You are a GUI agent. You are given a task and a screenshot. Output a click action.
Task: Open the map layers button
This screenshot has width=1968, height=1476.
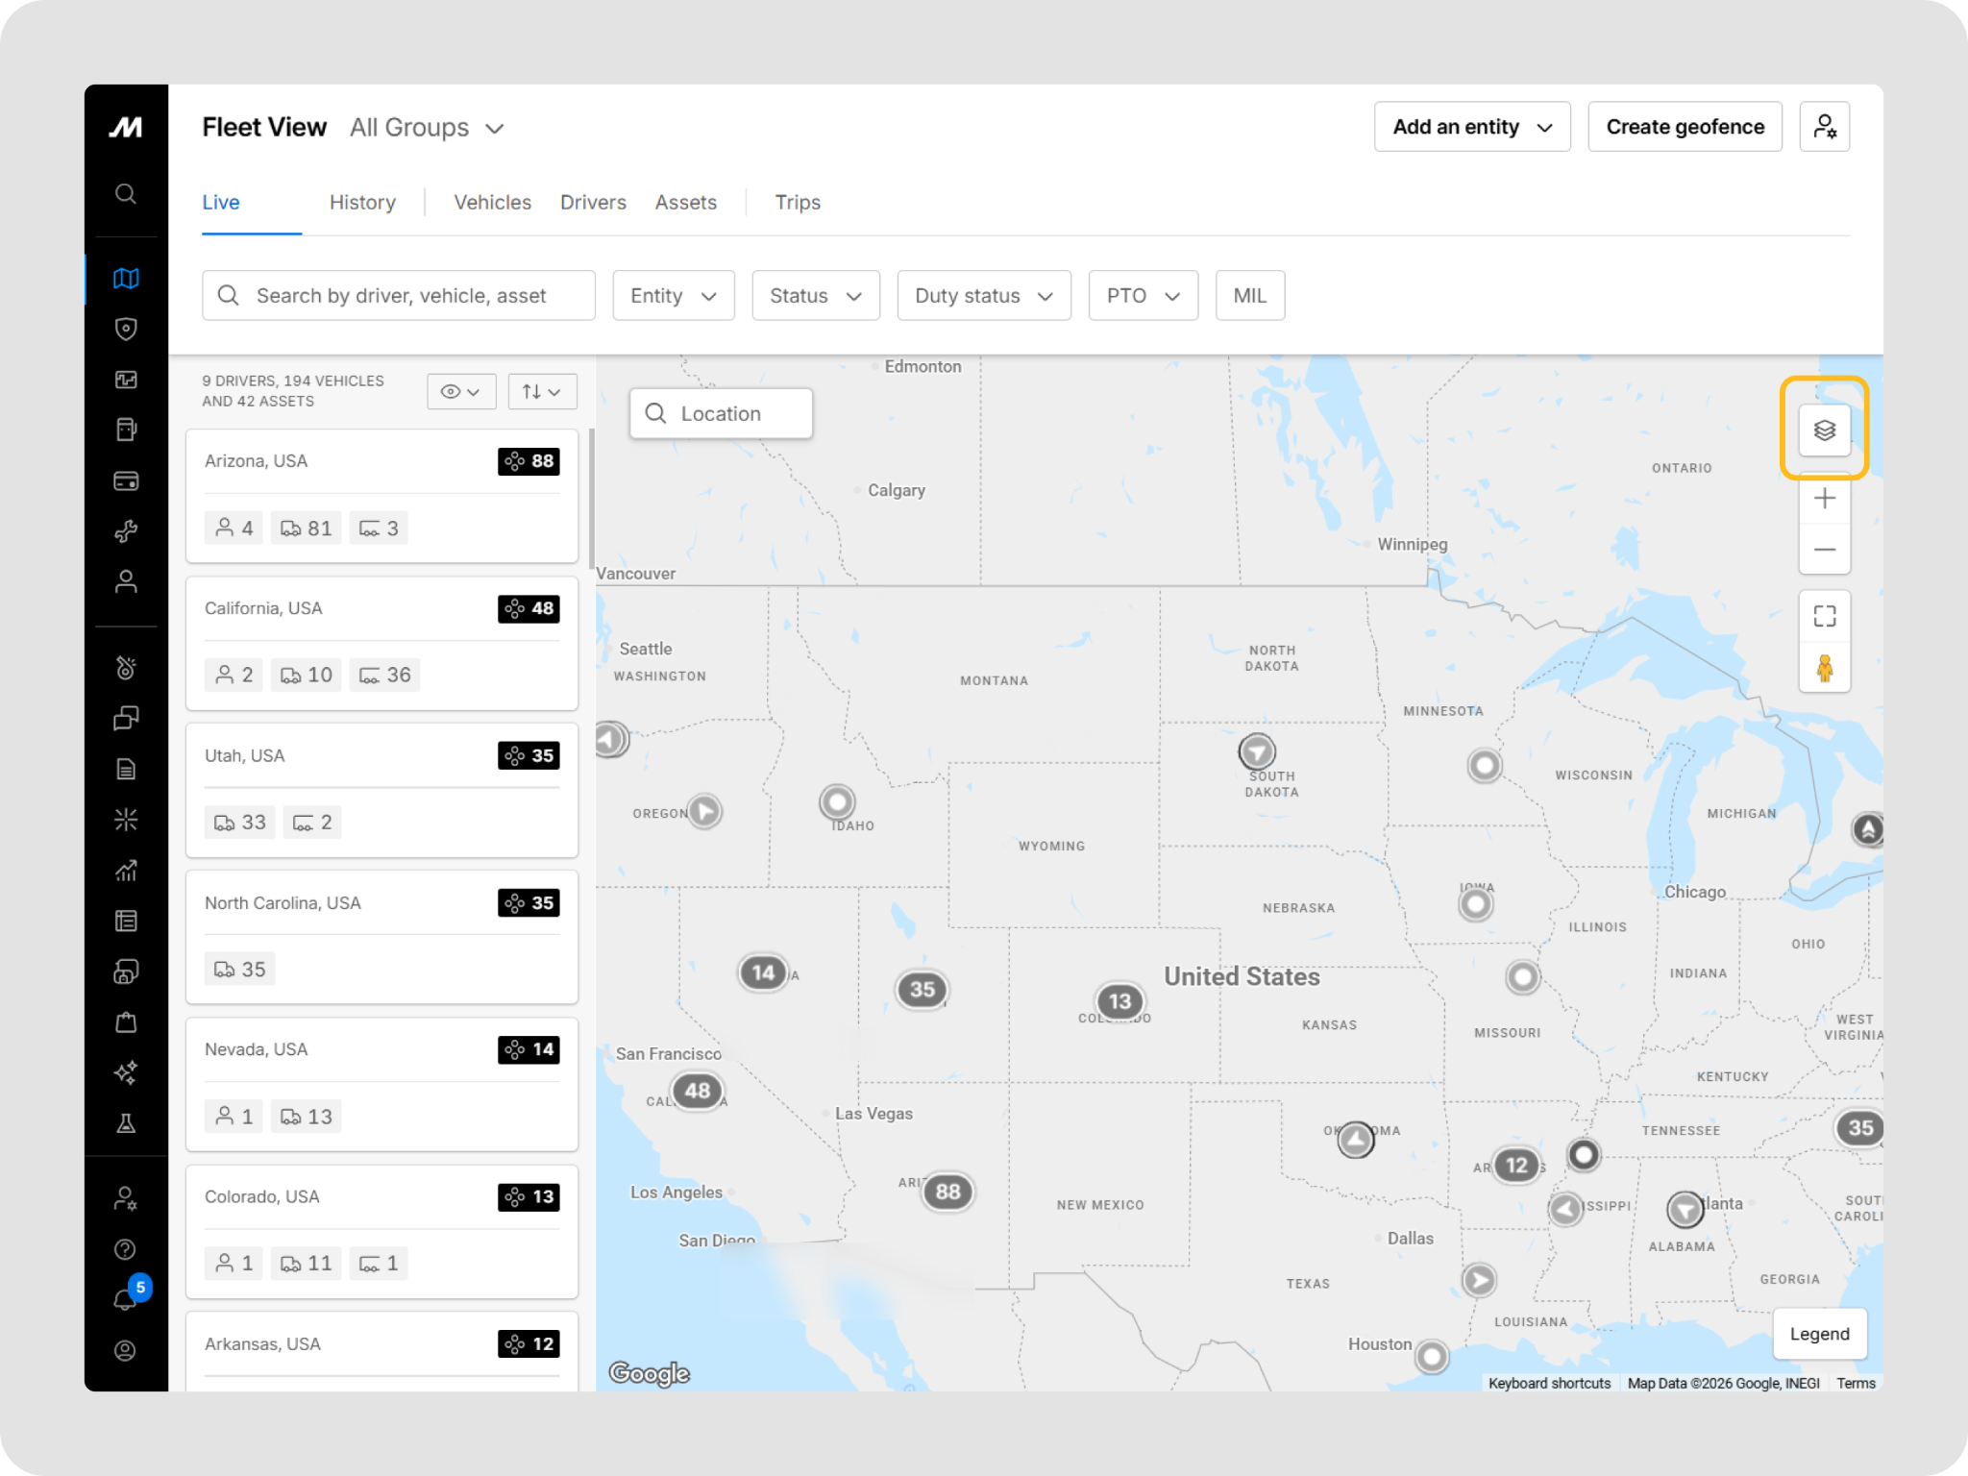1824,430
